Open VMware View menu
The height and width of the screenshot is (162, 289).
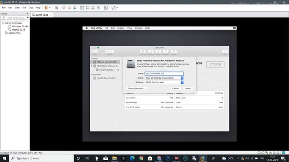tap(17, 8)
